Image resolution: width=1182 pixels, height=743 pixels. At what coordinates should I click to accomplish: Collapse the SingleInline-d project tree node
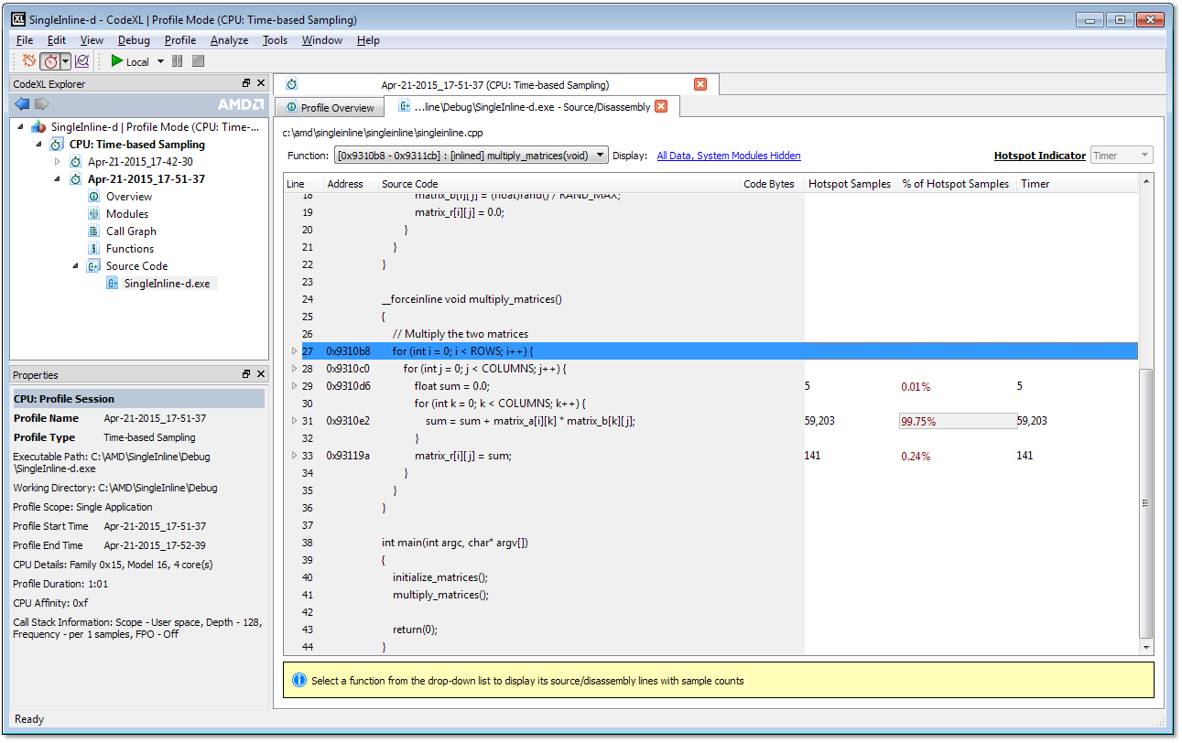pos(21,127)
